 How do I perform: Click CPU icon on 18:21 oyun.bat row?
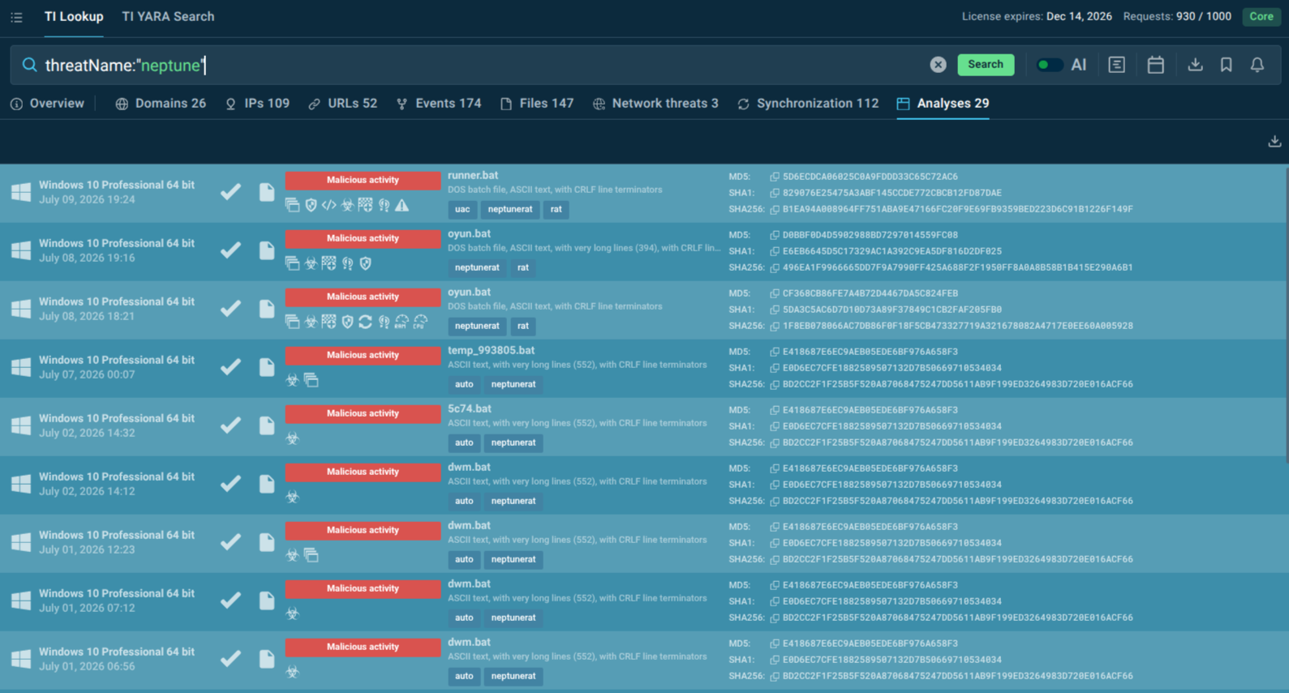[x=420, y=322]
